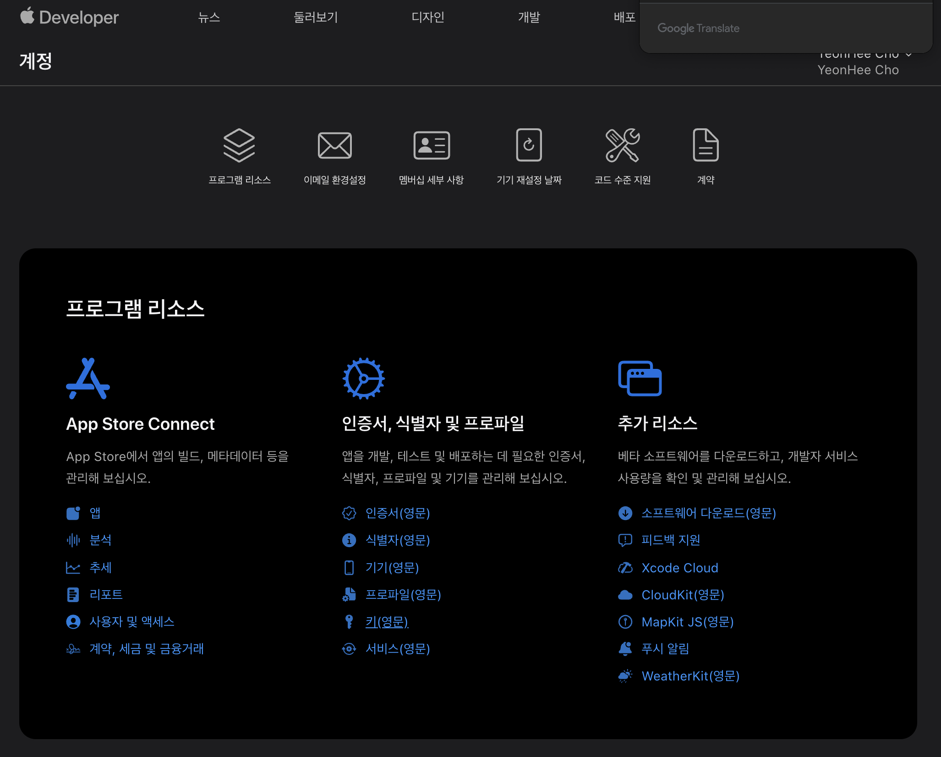941x757 pixels.
Task: Open 소프트웨어 다운로드(영문) link
Action: (708, 513)
